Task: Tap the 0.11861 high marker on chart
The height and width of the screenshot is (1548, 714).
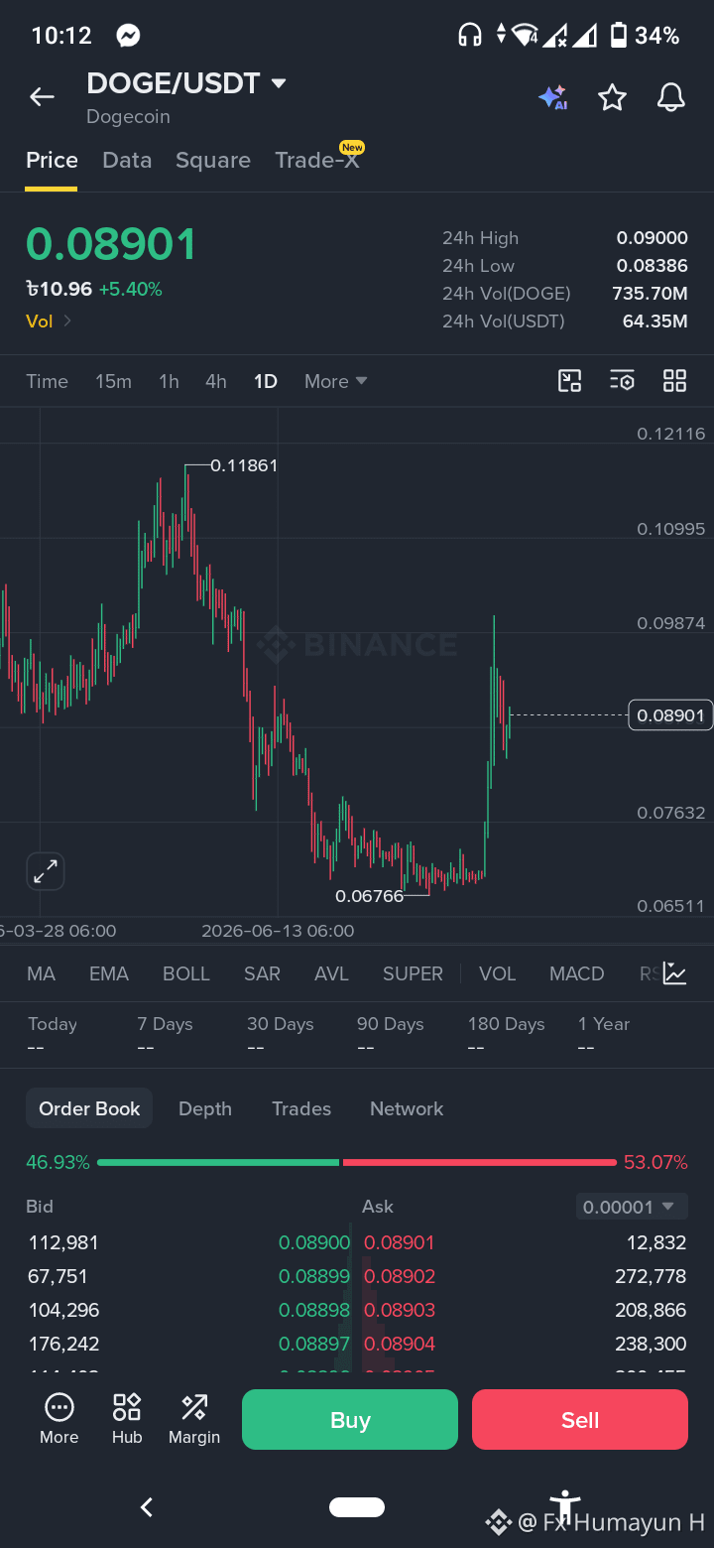Action: pyautogui.click(x=244, y=464)
